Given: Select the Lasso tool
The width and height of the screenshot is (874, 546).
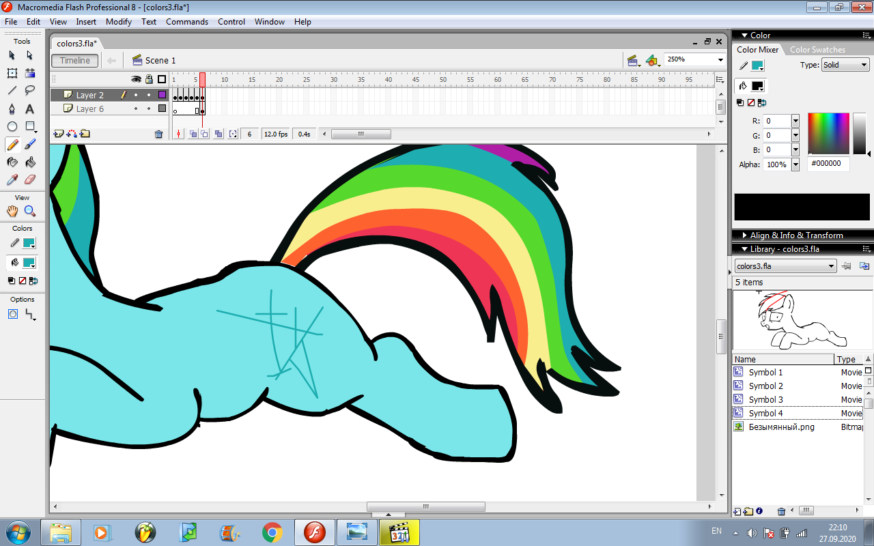Looking at the screenshot, I should click(30, 91).
